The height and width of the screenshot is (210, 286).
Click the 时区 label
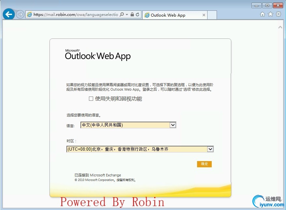tap(71, 141)
